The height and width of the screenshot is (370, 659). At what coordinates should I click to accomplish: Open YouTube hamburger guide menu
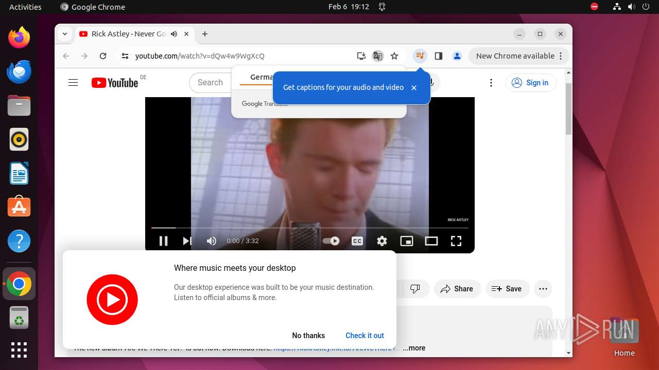point(73,83)
